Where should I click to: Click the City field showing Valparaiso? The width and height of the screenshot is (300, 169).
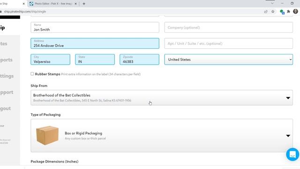click(x=50, y=60)
